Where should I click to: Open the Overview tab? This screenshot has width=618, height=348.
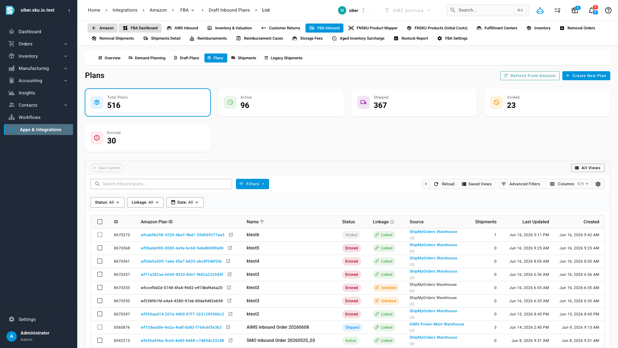pyautogui.click(x=109, y=58)
